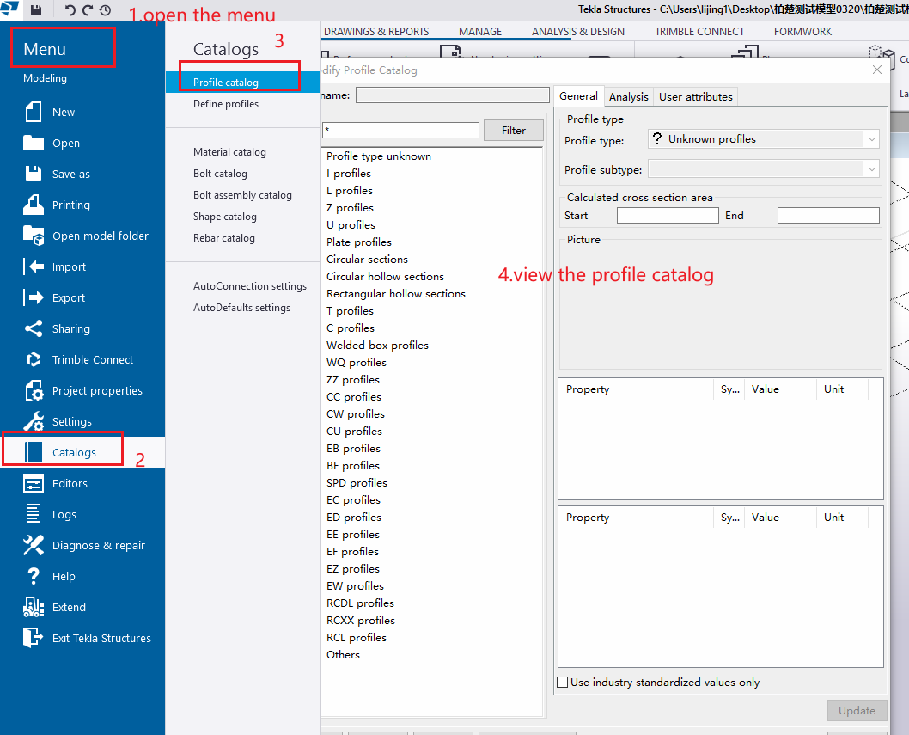Click the Open folder icon in Menu
The image size is (909, 735).
34,143
